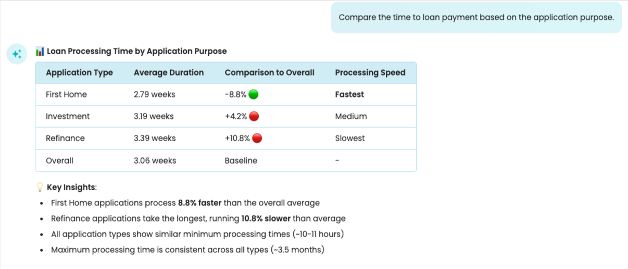Select the Investment row label

[68, 116]
